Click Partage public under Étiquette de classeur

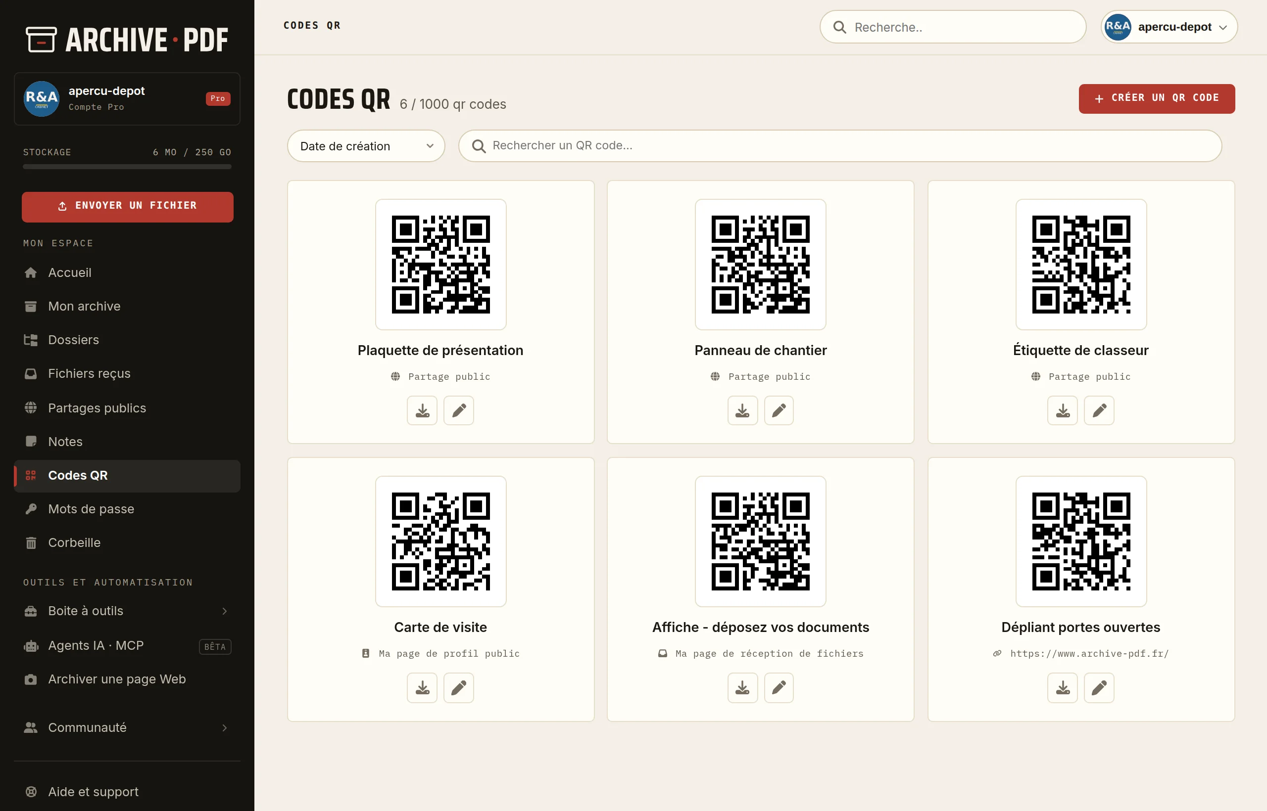pos(1089,376)
